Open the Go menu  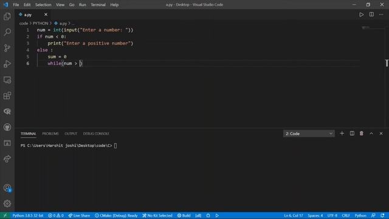point(72,5)
